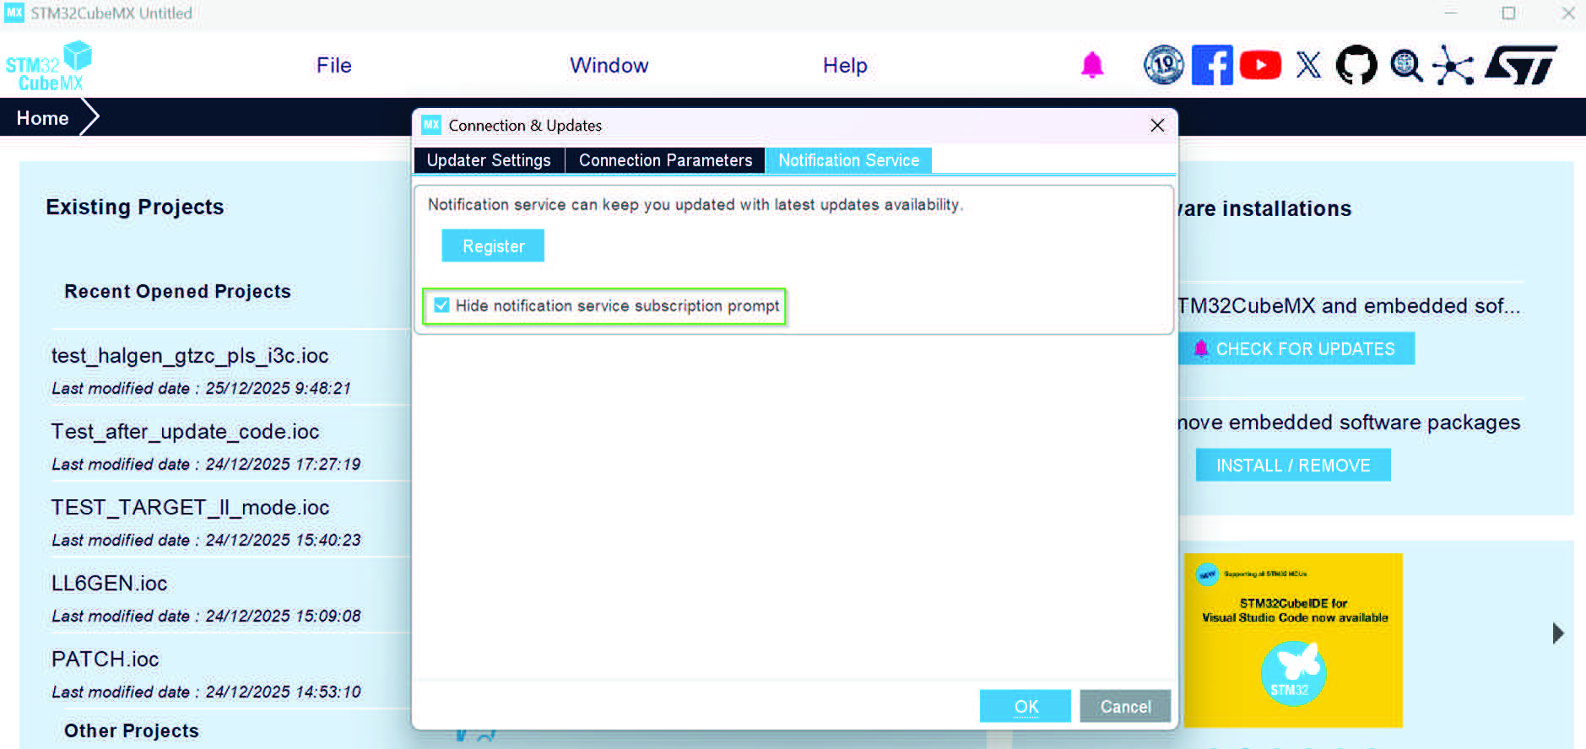
Task: Click date 24/12/2025 15:09:08
Action: (x=283, y=616)
